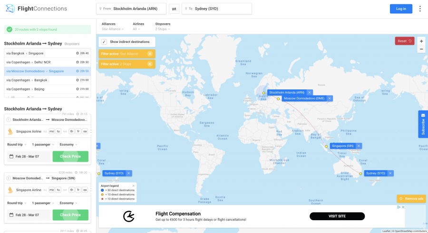Click the Log in button

(x=401, y=9)
